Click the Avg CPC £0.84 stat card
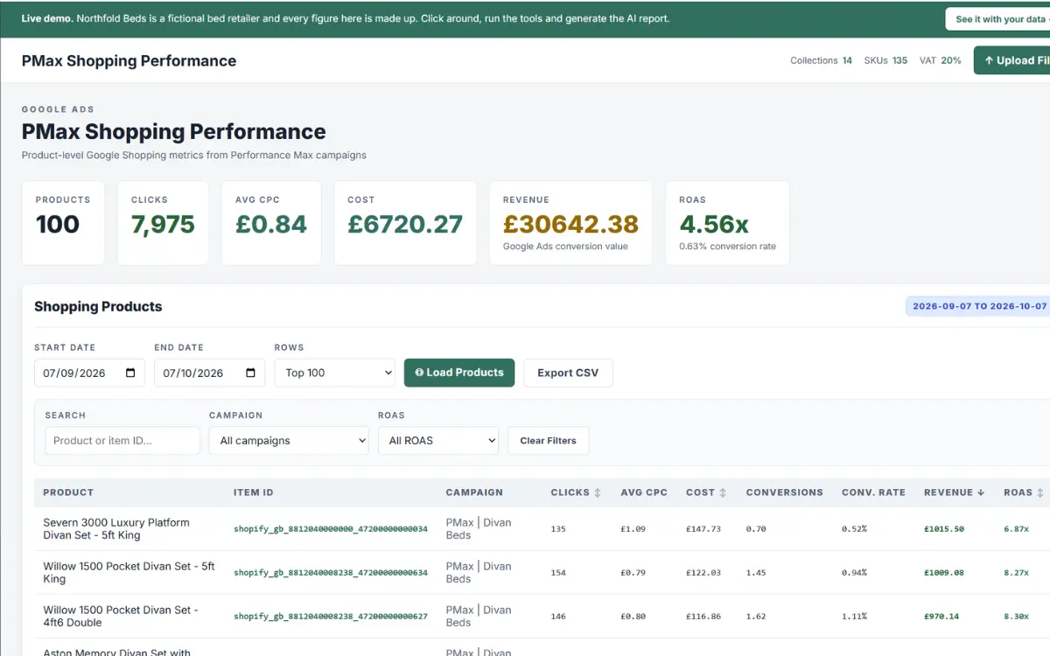Viewport: 1050px width, 656px height. (x=271, y=223)
